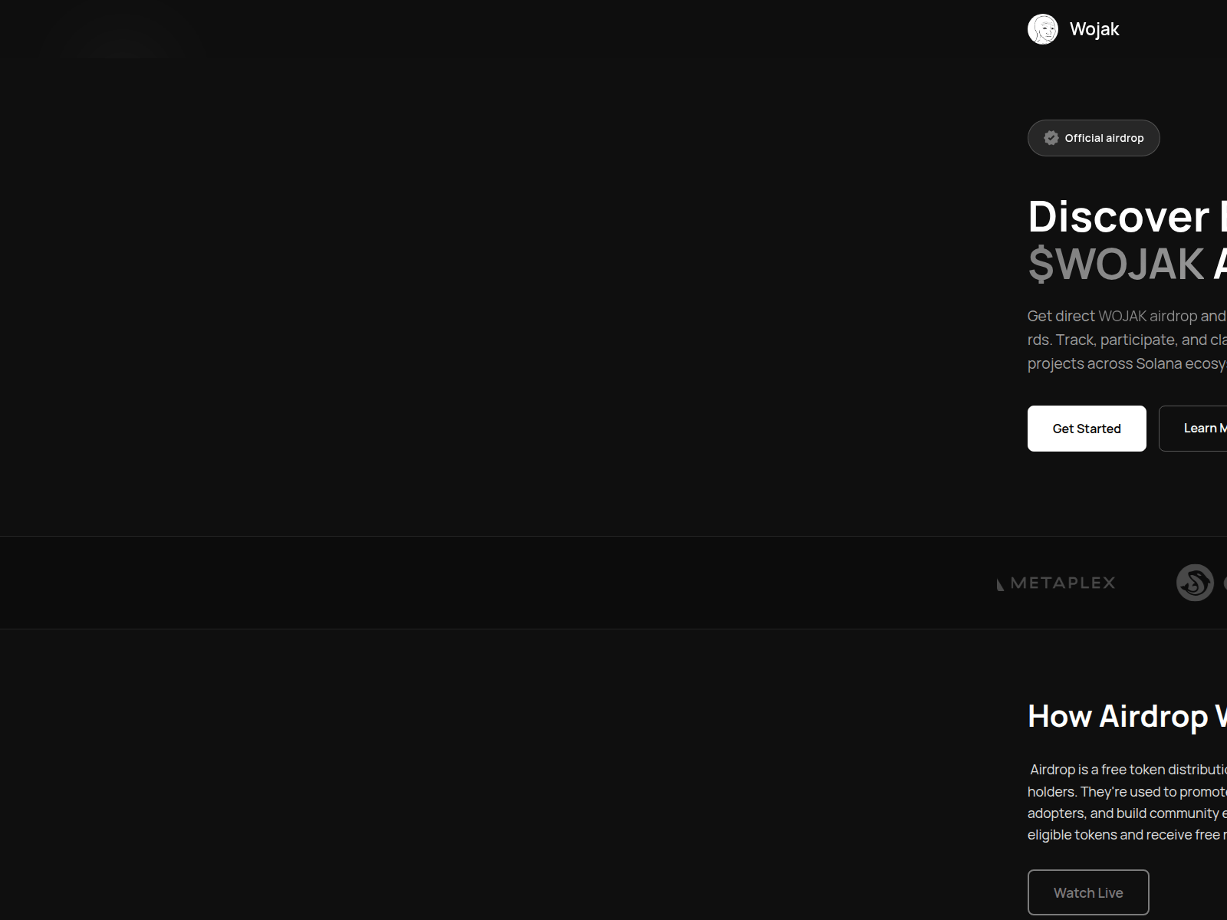Click the verified checkmark badge icon

pyautogui.click(x=1051, y=138)
